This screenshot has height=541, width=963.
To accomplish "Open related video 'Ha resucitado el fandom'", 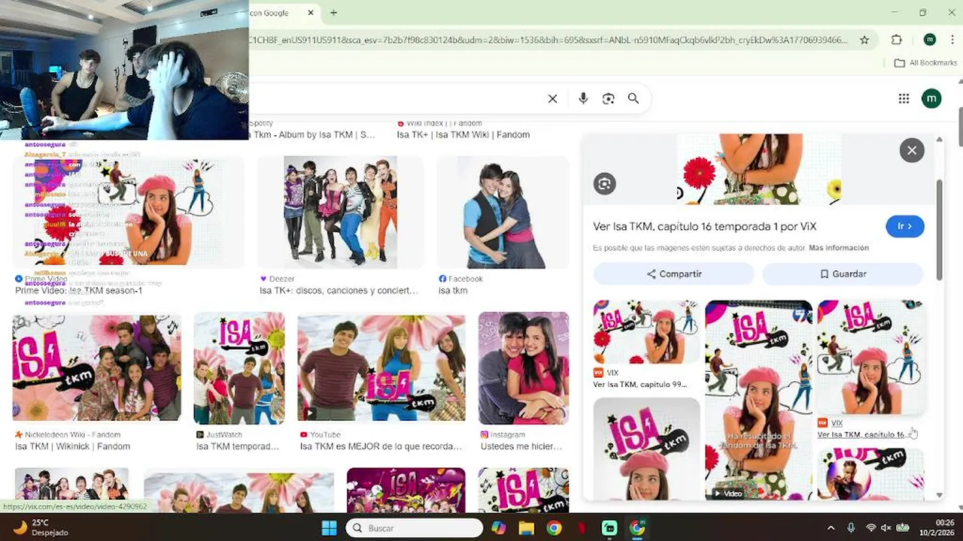I will [758, 400].
